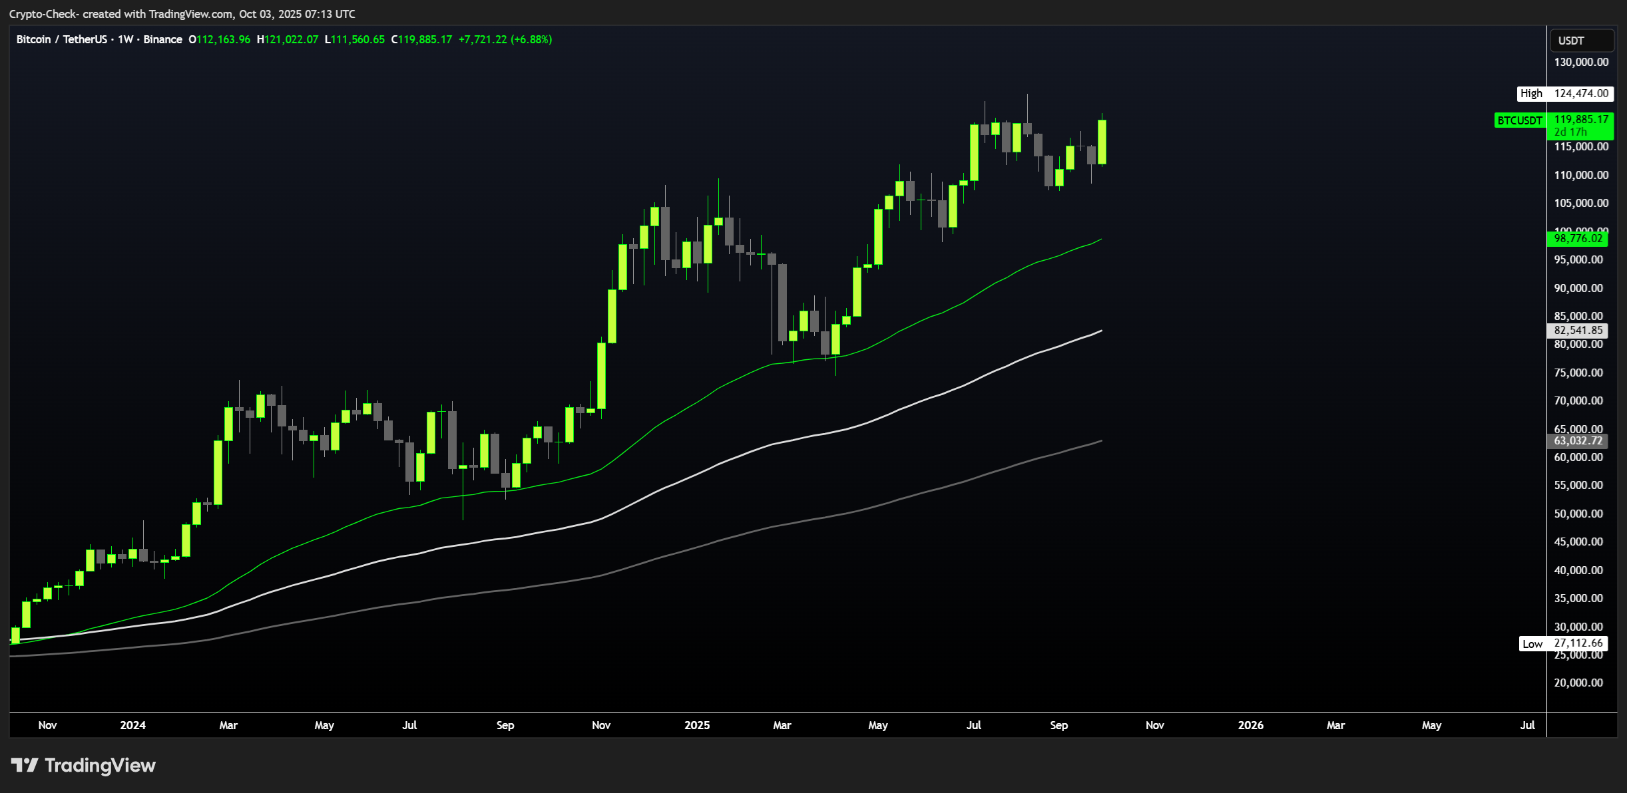Click the Binance exchange label in header
Screen dimensions: 1627x793
click(x=162, y=39)
